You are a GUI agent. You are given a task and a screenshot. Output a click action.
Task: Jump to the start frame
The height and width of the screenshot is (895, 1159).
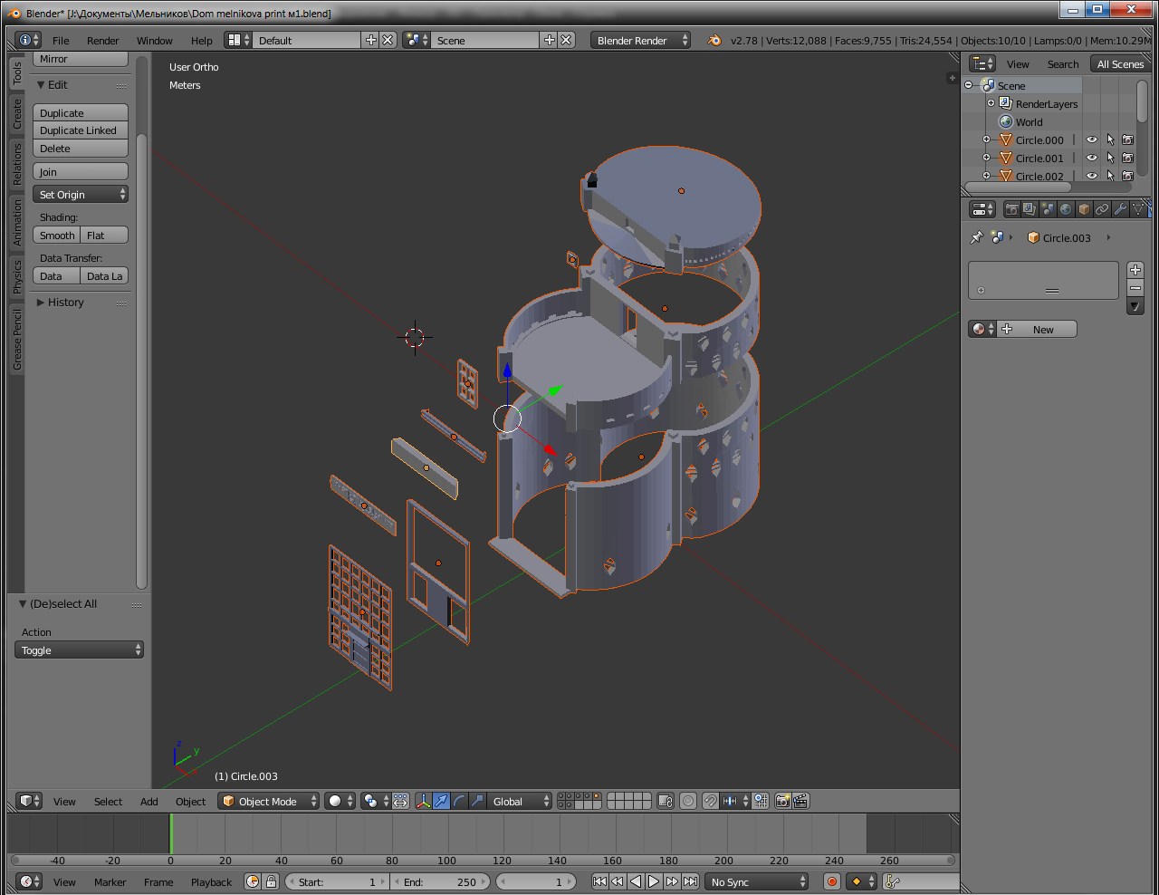click(x=599, y=881)
